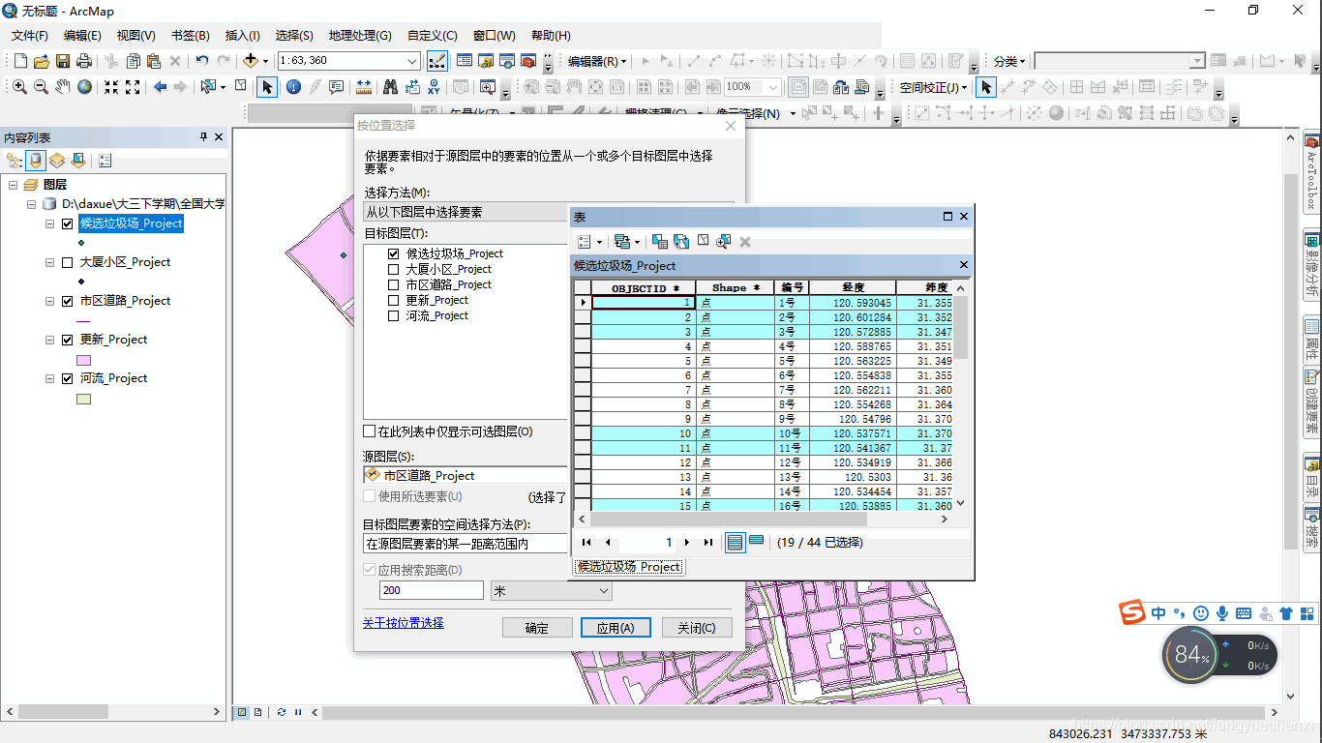1322x743 pixels.
Task: Select the Identify tool (blue i icon)
Action: point(292,87)
